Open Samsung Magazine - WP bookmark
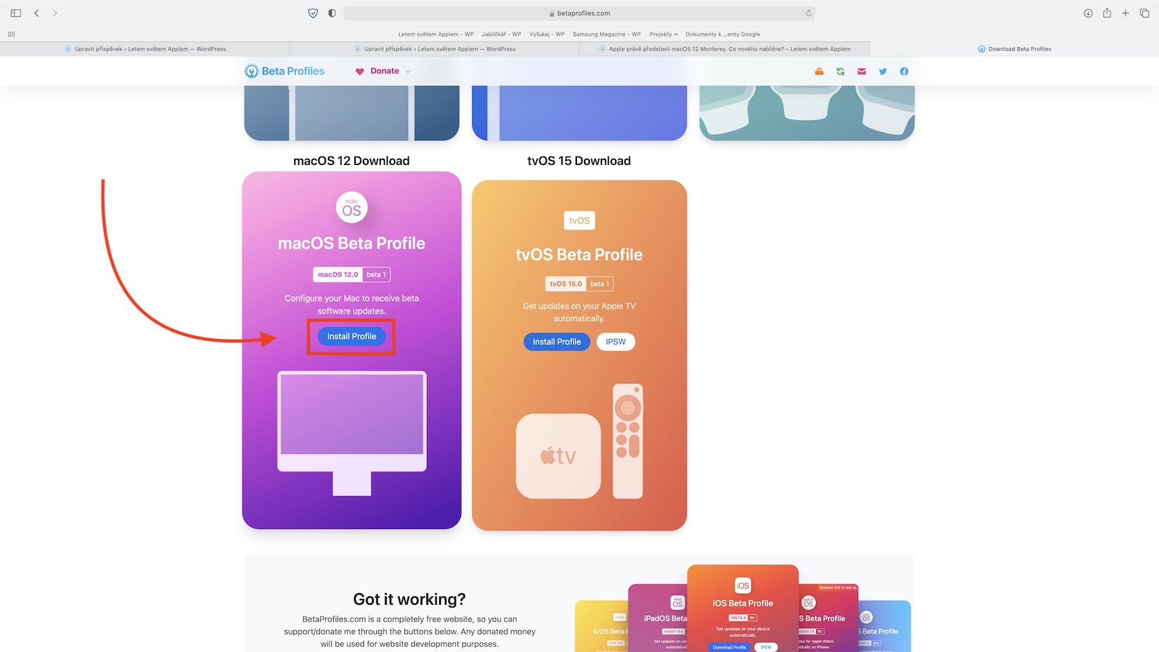This screenshot has width=1159, height=652. (x=607, y=34)
